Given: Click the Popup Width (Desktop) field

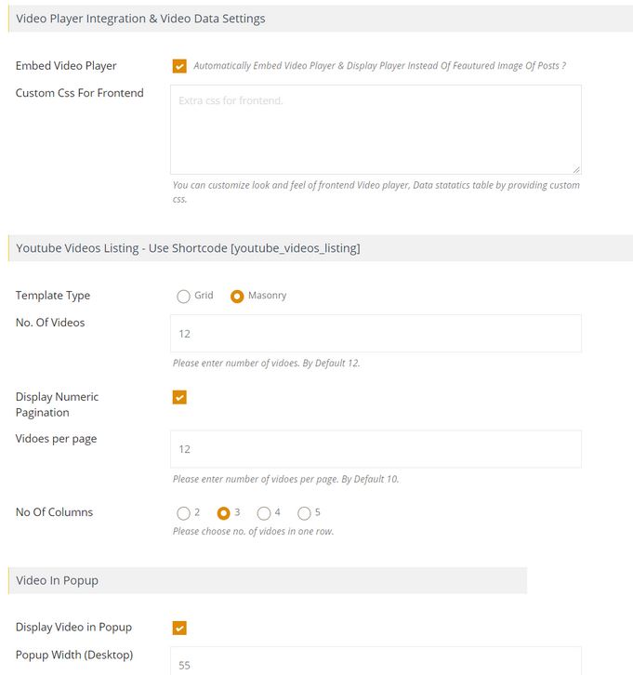Looking at the screenshot, I should [x=376, y=661].
